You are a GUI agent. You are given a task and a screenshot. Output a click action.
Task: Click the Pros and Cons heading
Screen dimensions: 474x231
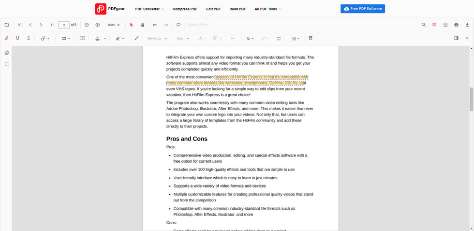tap(187, 139)
